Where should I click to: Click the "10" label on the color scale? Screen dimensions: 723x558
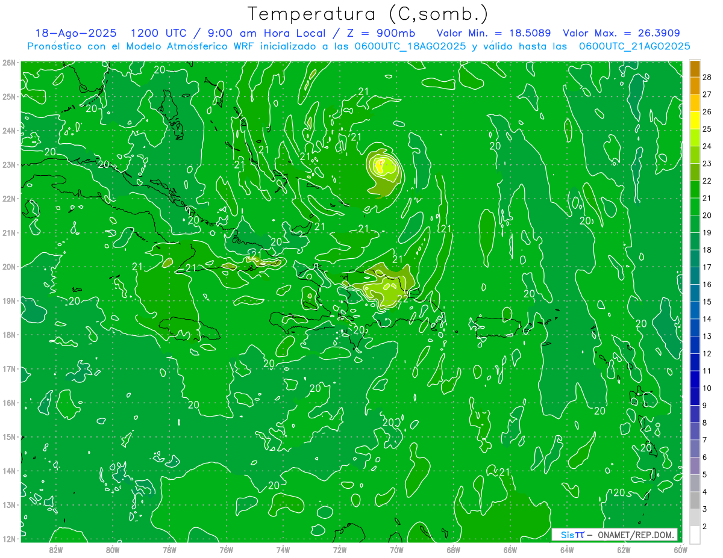point(707,388)
